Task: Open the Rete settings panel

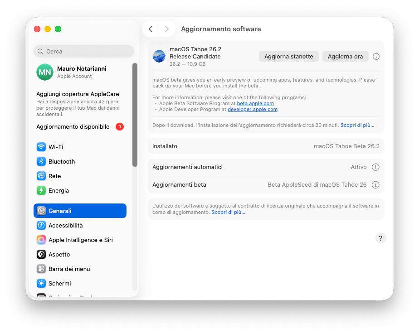Action: pyautogui.click(x=54, y=176)
